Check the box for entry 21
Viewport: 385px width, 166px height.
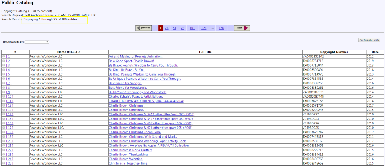4,145
